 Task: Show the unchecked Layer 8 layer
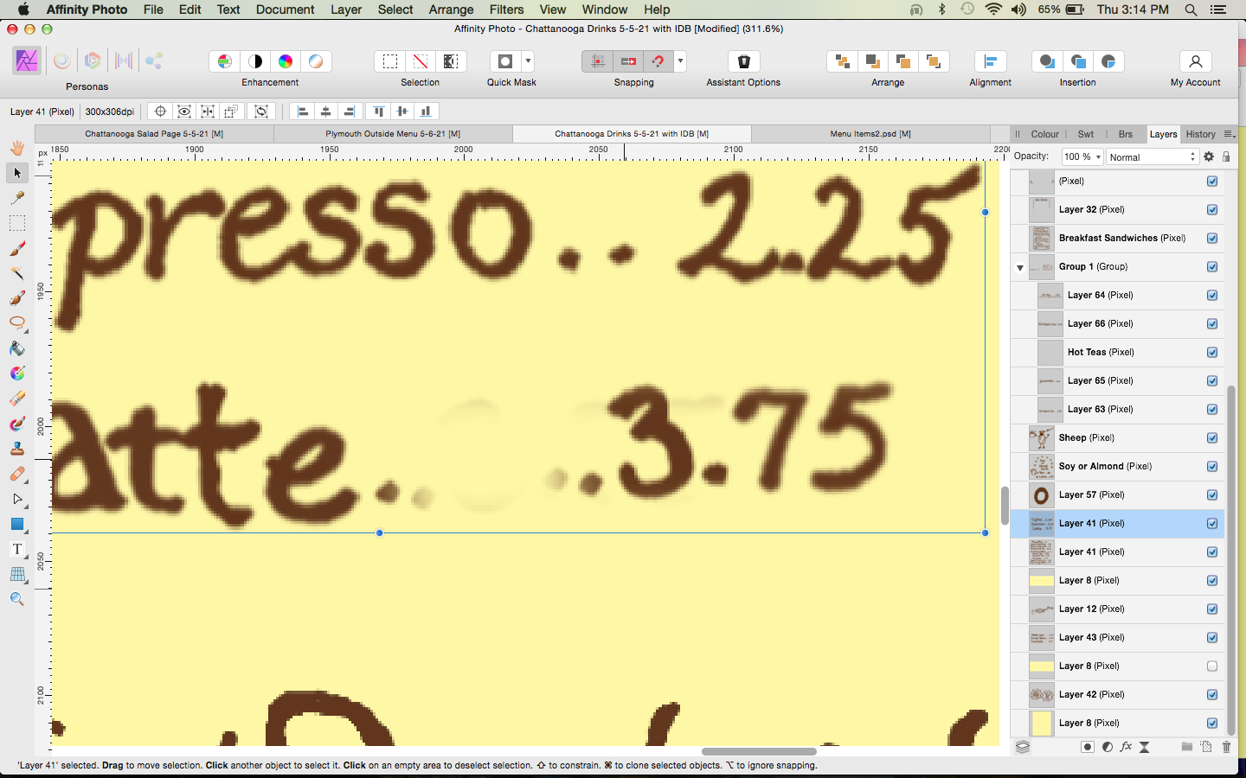click(x=1212, y=666)
